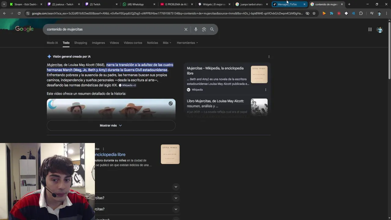Viewport: 391px width, 220px height.
Task: Select the Shopping results tab
Action: point(81,43)
